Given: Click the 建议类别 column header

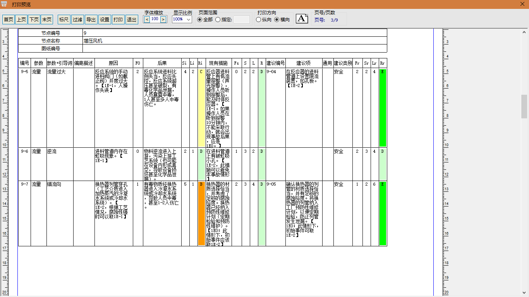Looking at the screenshot, I should pos(343,63).
